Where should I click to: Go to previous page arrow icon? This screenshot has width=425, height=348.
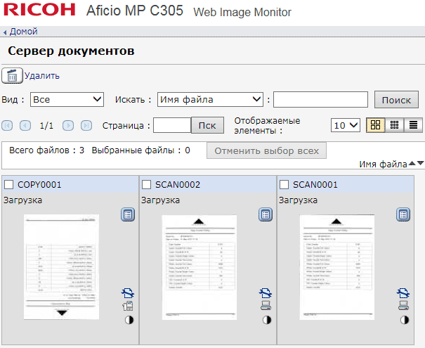pos(25,126)
